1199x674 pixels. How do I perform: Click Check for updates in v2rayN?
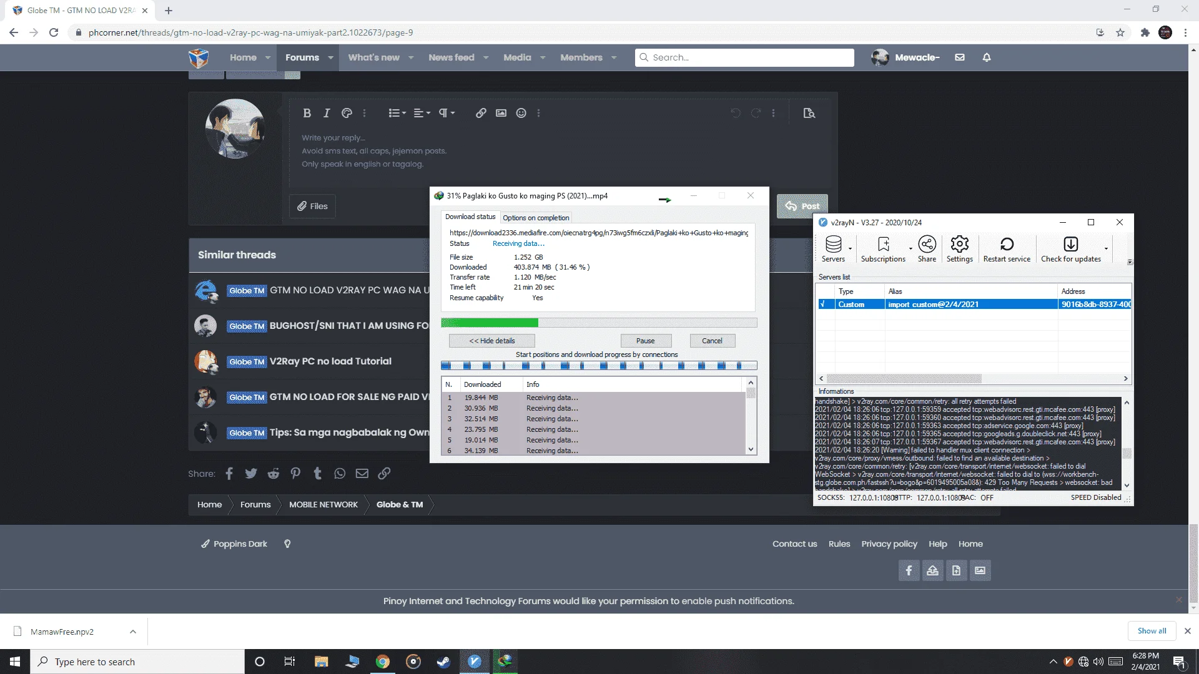(1070, 248)
